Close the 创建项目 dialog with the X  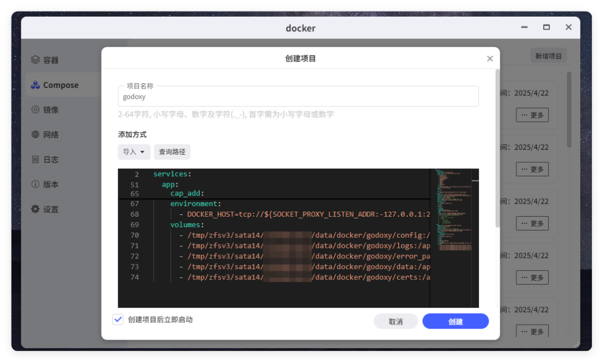coord(490,58)
